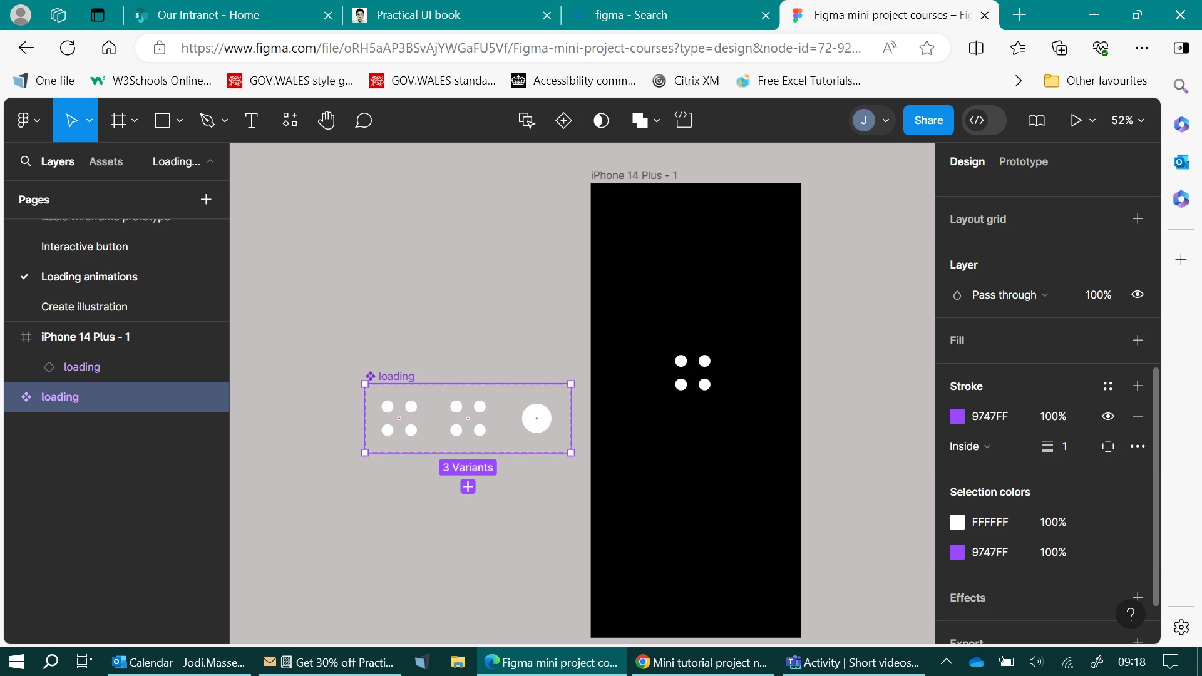The height and width of the screenshot is (676, 1202).
Task: Open Figma help button
Action: 1130,615
